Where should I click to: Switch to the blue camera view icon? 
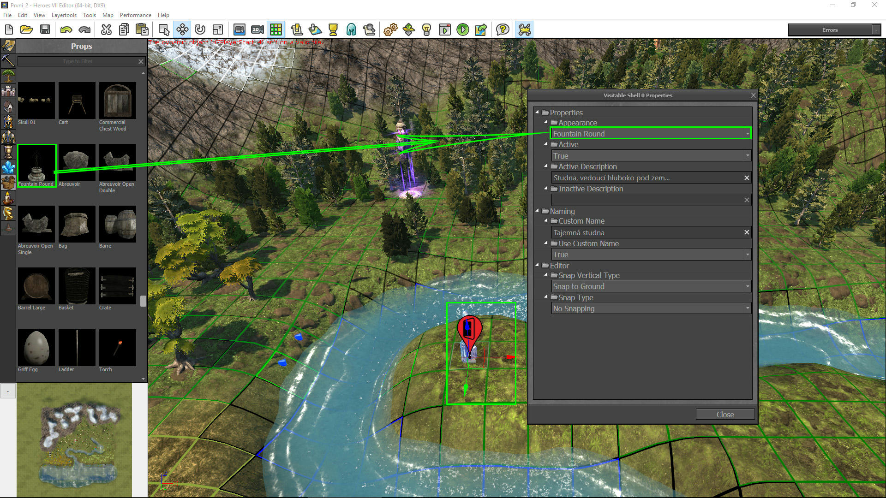point(239,30)
